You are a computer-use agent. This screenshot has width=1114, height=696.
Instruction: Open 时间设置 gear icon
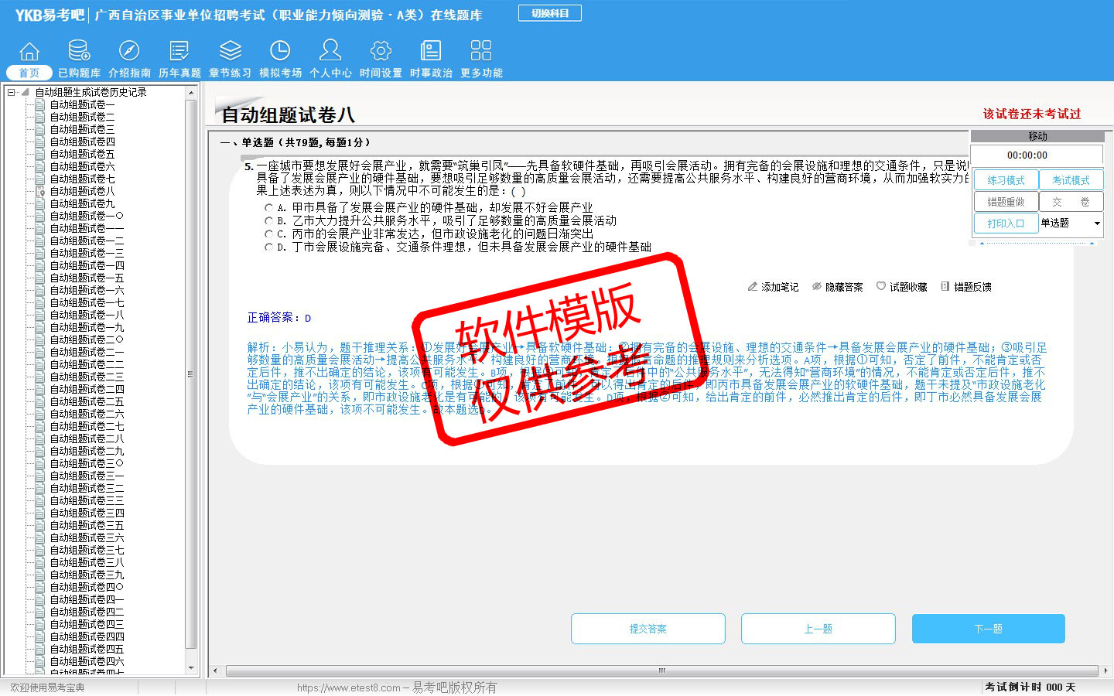point(381,52)
